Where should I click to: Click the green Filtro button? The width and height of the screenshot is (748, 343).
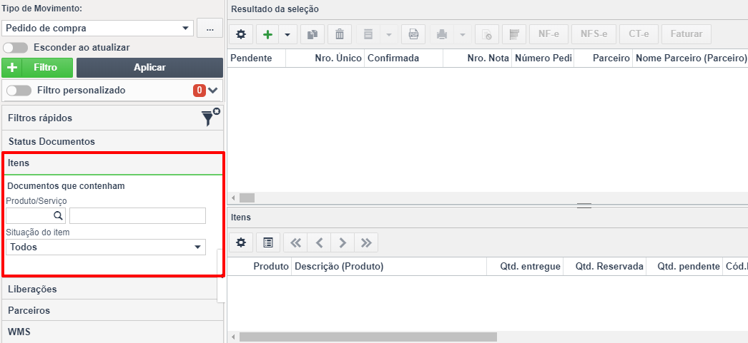(x=37, y=68)
